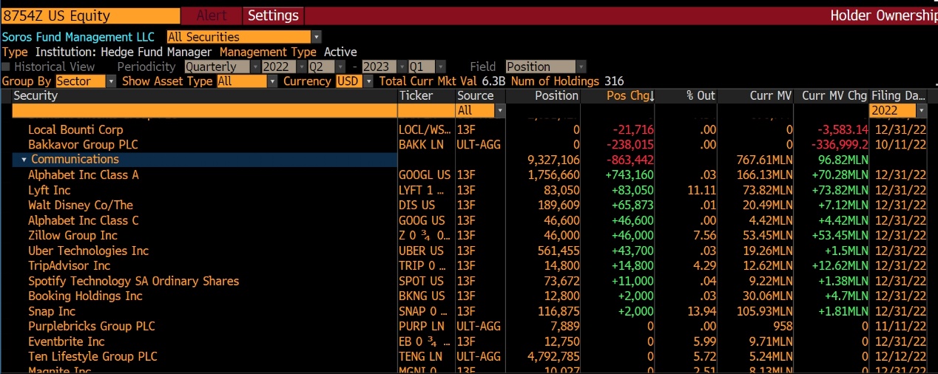Click position change -238,015 for Bakkavor
Screen dimensions: 938x374
tap(630, 144)
